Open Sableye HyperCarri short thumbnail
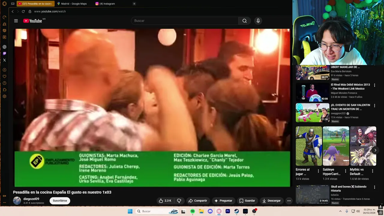Image resolution: width=384 pixels, height=216 pixels. pos(336,146)
